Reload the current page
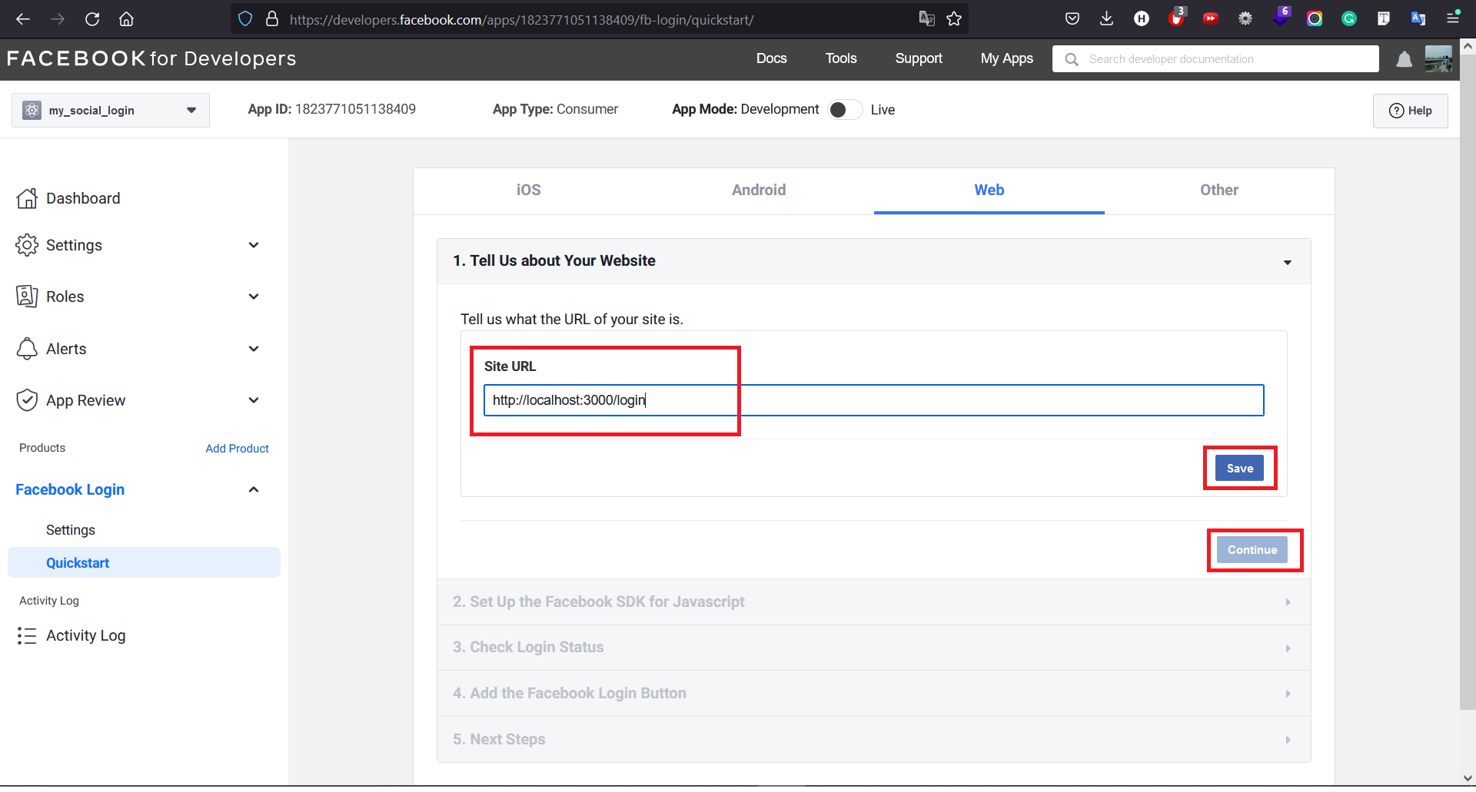This screenshot has width=1476, height=792. [x=92, y=19]
